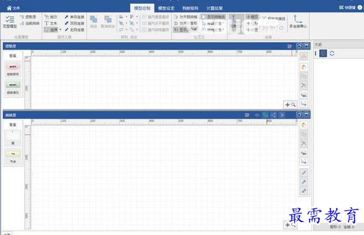The width and height of the screenshot is (364, 235).
Task: Switch to 模型绘制 tab
Action: tap(142, 8)
